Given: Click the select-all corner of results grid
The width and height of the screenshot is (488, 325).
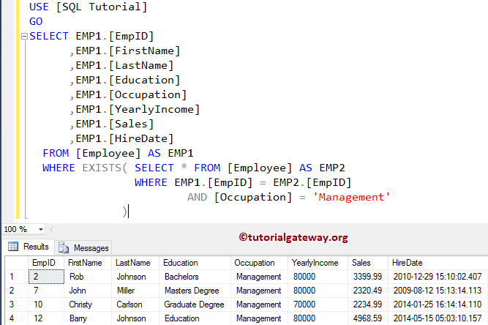Looking at the screenshot, I should (x=14, y=262).
